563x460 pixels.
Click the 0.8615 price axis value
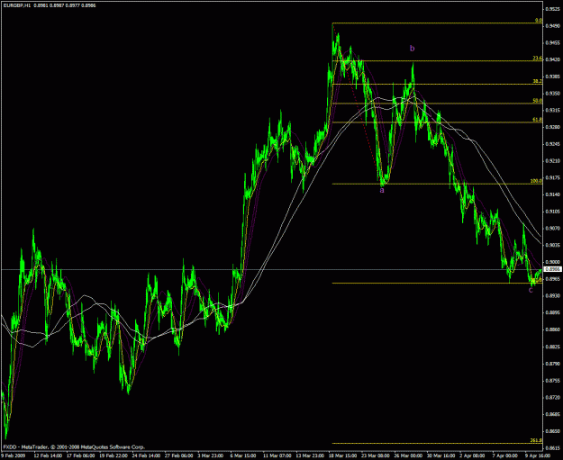[552, 447]
